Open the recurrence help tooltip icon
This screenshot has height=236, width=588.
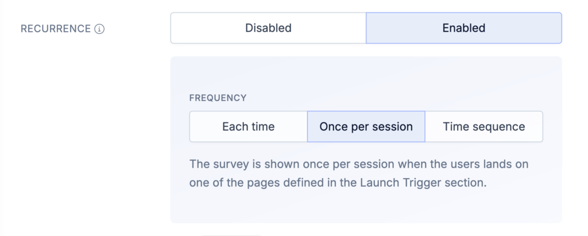(x=99, y=29)
